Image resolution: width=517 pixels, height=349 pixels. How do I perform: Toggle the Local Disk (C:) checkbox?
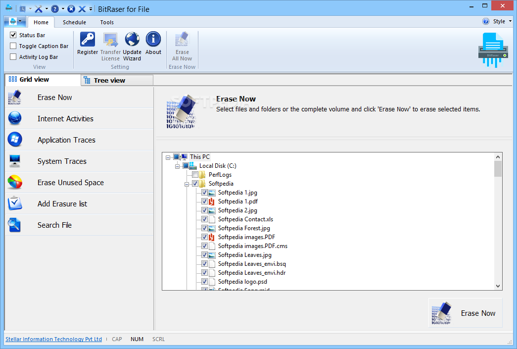(186, 166)
